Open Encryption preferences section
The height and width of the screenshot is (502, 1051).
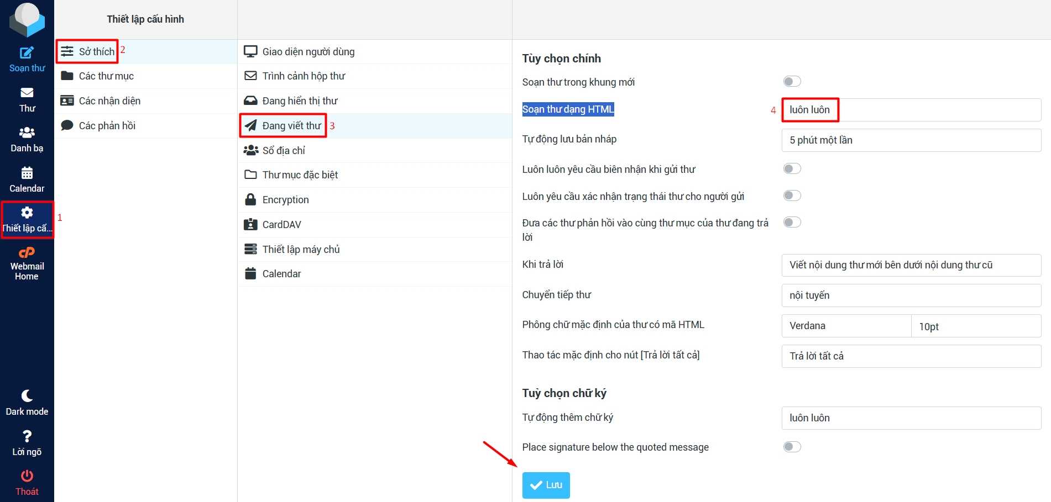(x=285, y=200)
